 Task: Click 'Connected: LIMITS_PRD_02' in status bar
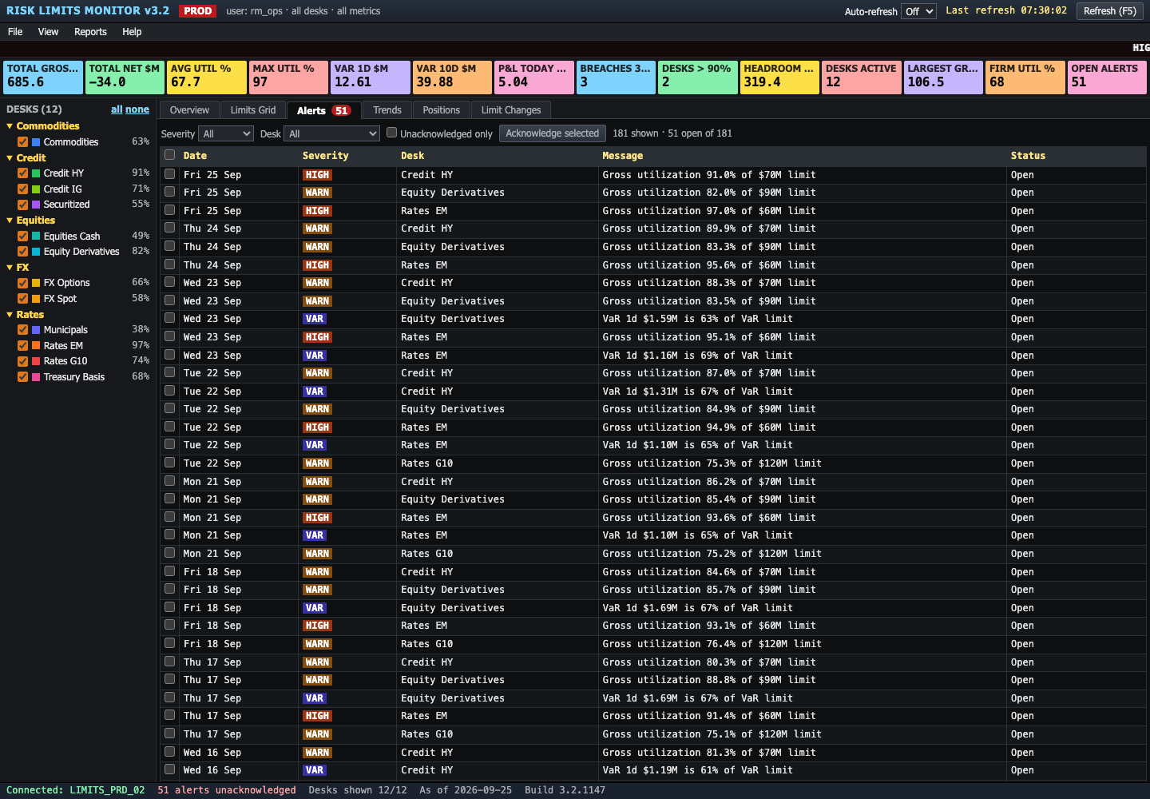click(x=75, y=790)
